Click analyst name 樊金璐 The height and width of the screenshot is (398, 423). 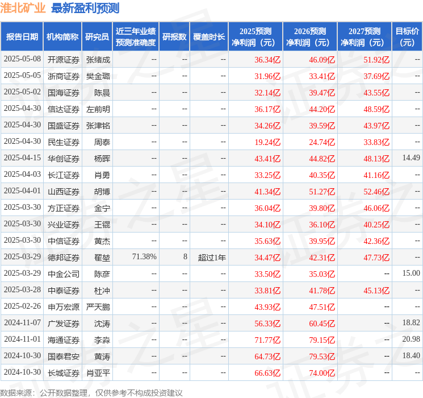pyautogui.click(x=98, y=76)
